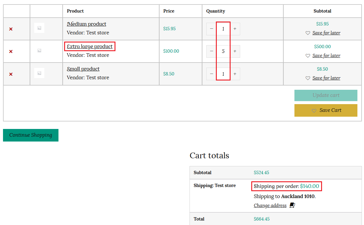Image resolution: width=364 pixels, height=225 pixels.
Task: Select the $8.50 price of Small product
Action: pos(169,74)
